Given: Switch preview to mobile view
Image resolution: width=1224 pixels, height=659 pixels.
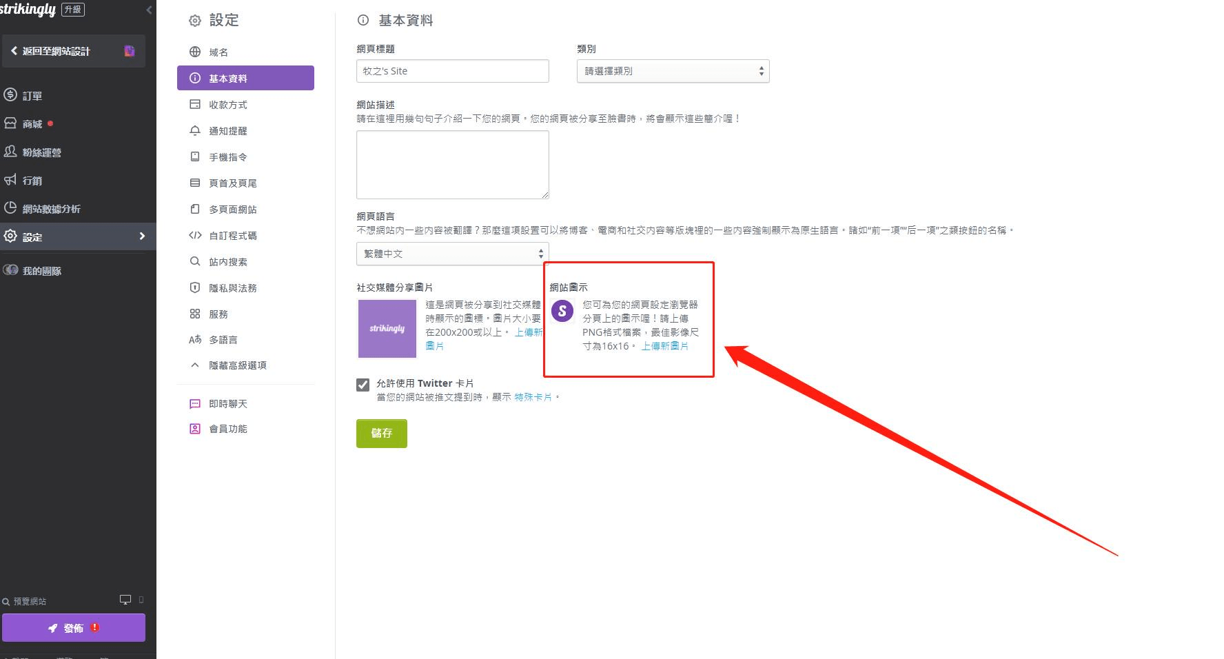Looking at the screenshot, I should click(x=141, y=600).
